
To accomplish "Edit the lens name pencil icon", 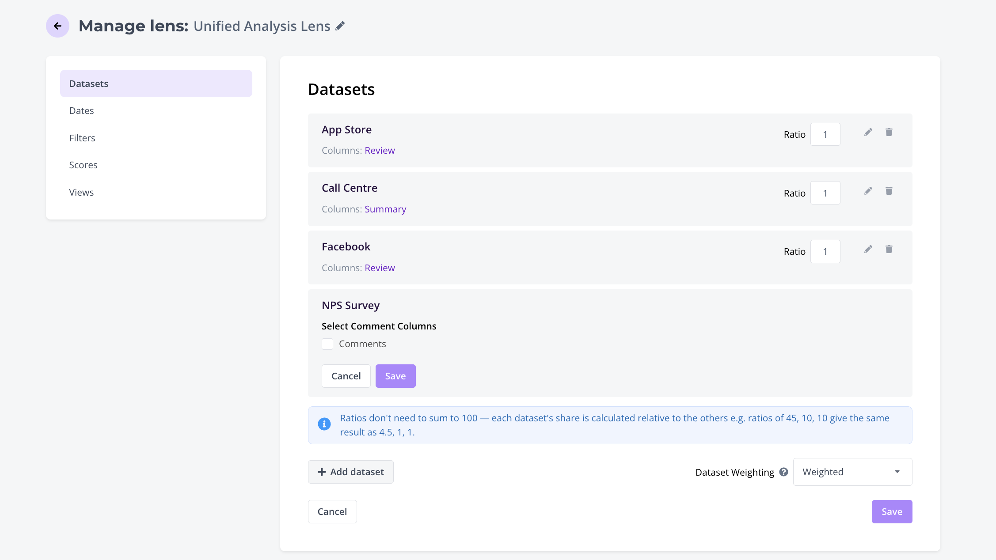I will 340,26.
